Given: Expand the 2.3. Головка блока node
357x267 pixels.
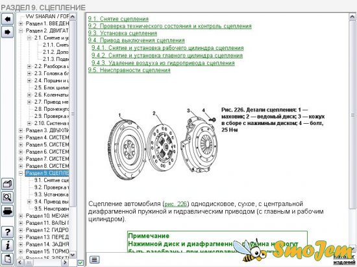Looking at the screenshot, I should 29,73.
